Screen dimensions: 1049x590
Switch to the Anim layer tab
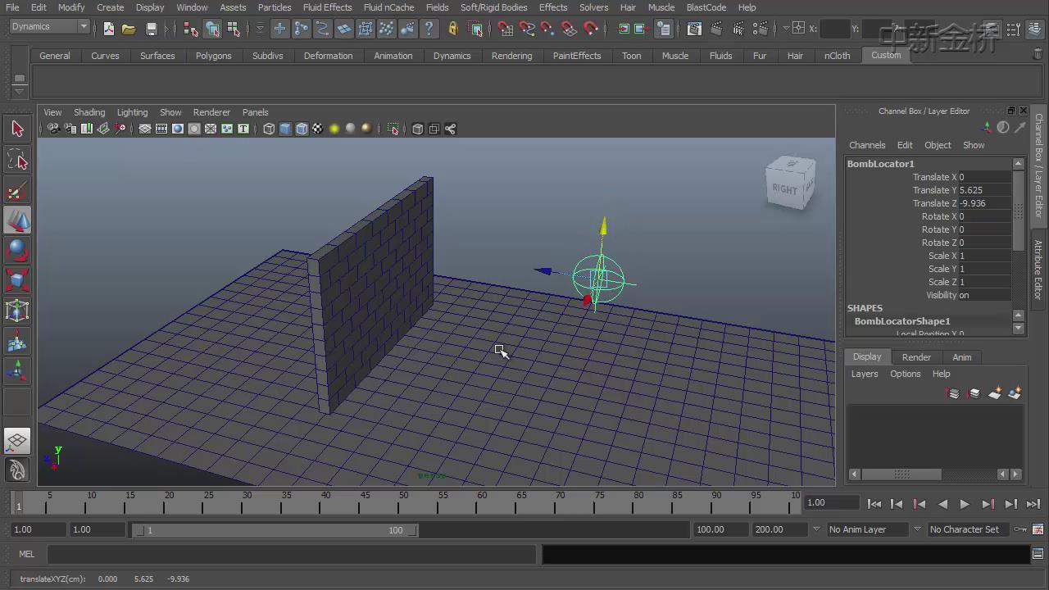pos(961,357)
